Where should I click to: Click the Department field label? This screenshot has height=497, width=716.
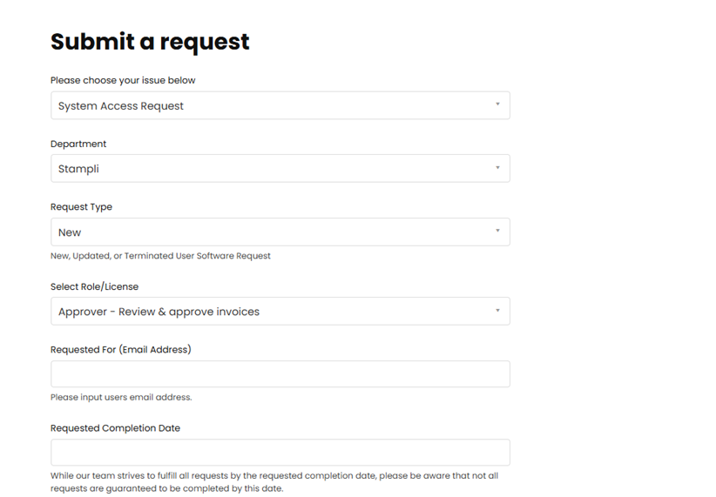[x=78, y=144]
